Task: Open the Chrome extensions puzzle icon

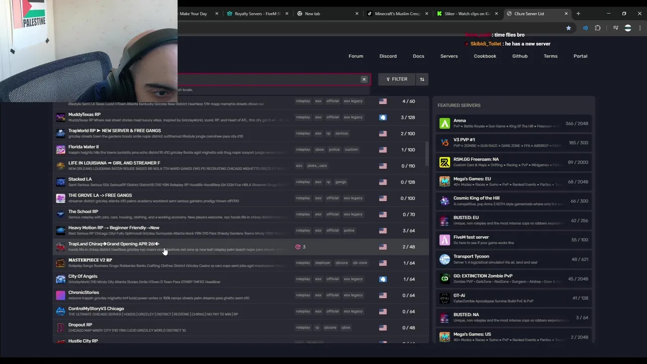Action: coord(598,28)
